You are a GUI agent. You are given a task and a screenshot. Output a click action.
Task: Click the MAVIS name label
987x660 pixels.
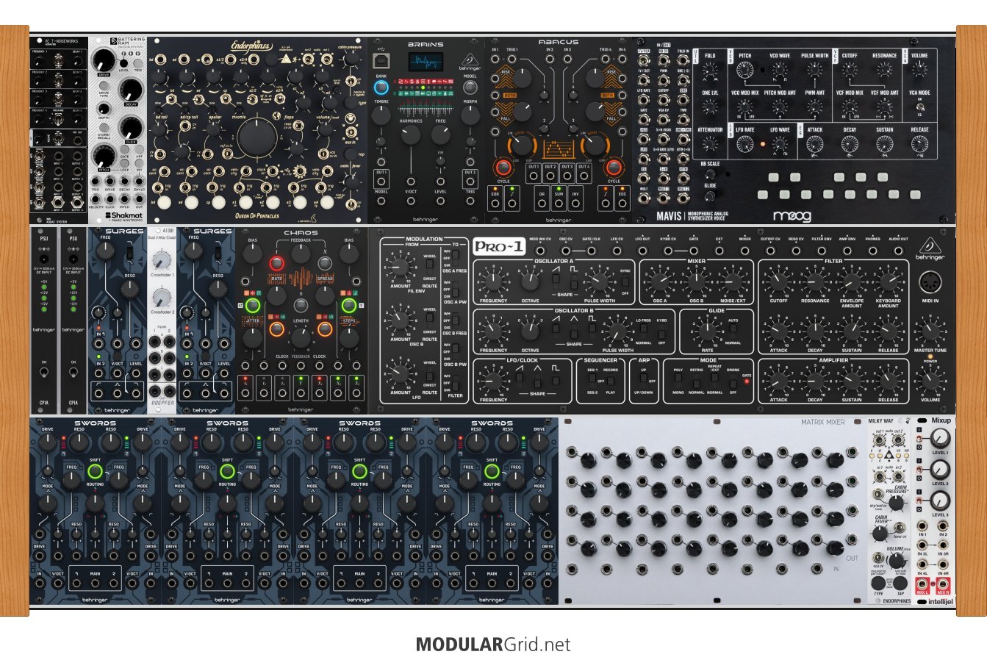tap(669, 216)
